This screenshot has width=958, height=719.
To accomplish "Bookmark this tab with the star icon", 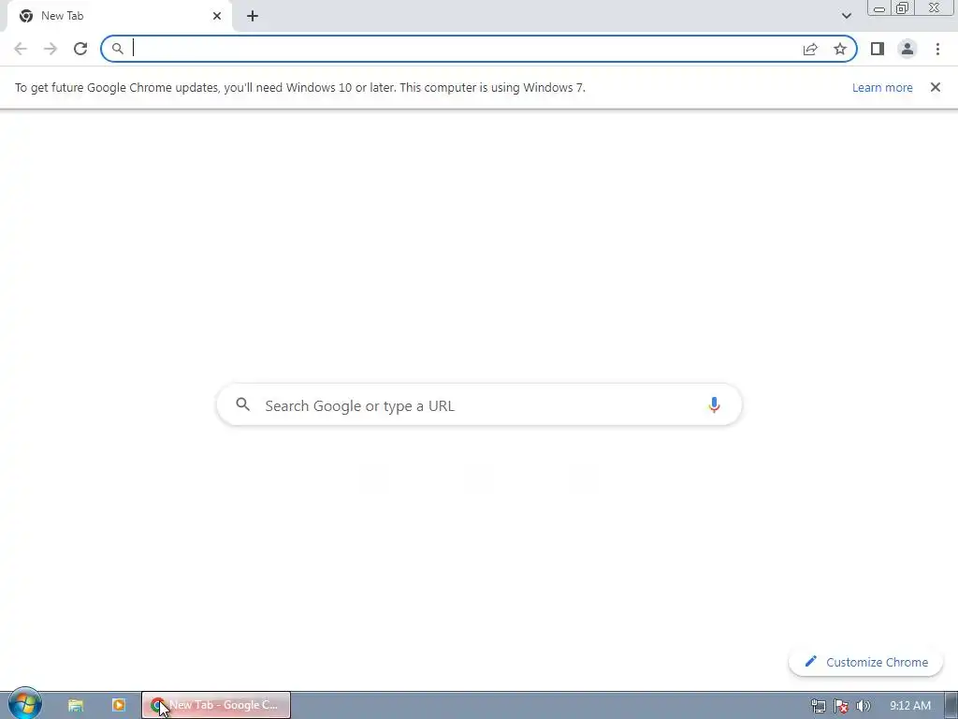I will click(x=840, y=49).
